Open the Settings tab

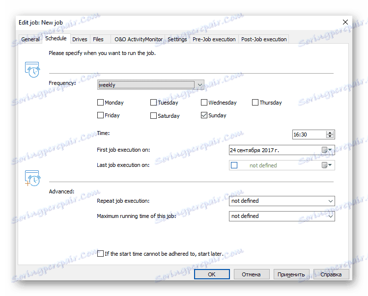point(177,39)
